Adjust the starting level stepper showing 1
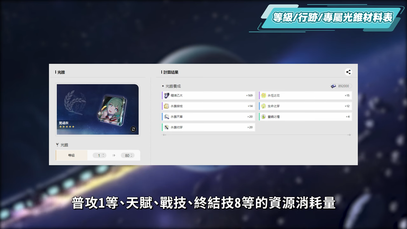The width and height of the screenshot is (407, 229). click(x=99, y=156)
